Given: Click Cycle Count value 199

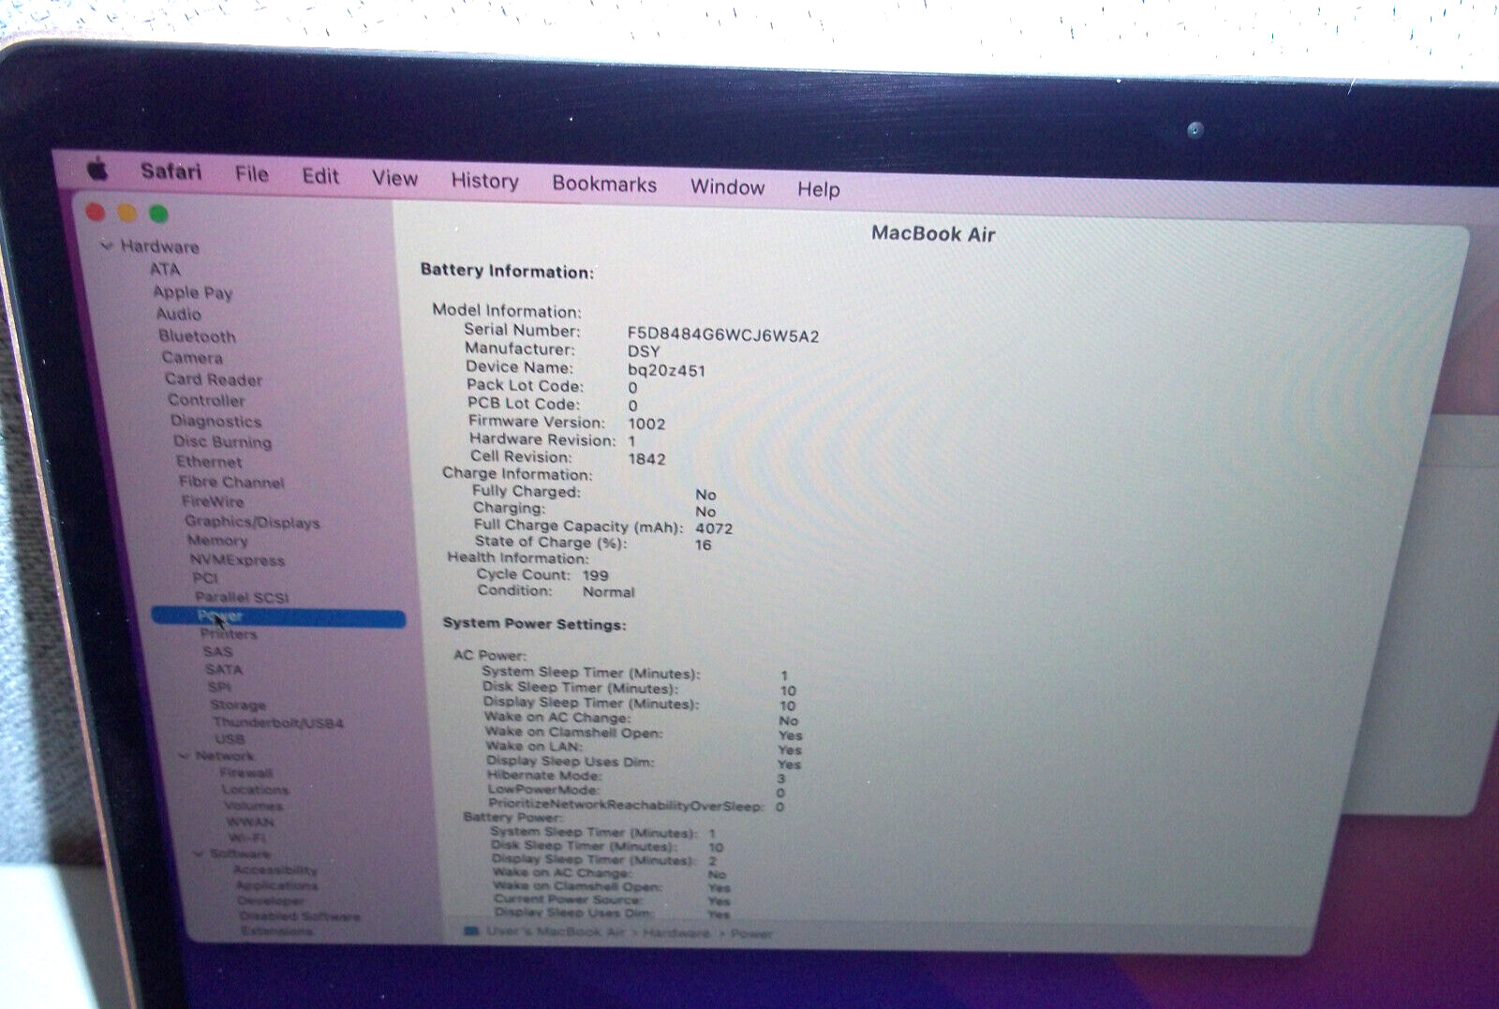Looking at the screenshot, I should pos(595,575).
